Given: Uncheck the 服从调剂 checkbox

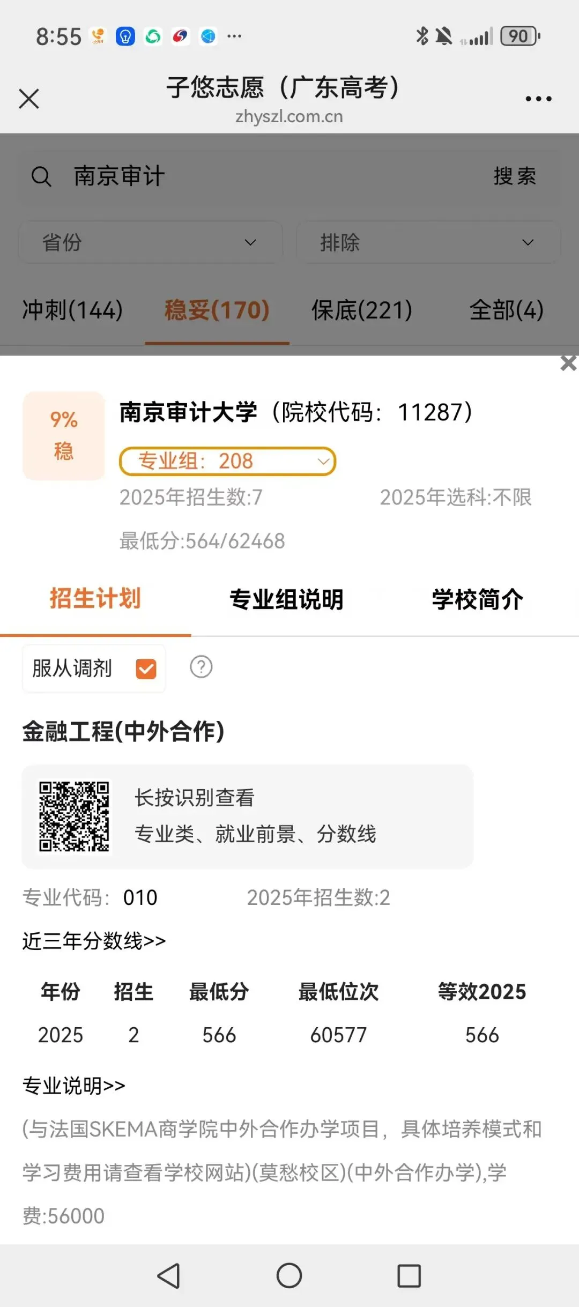Looking at the screenshot, I should point(146,669).
